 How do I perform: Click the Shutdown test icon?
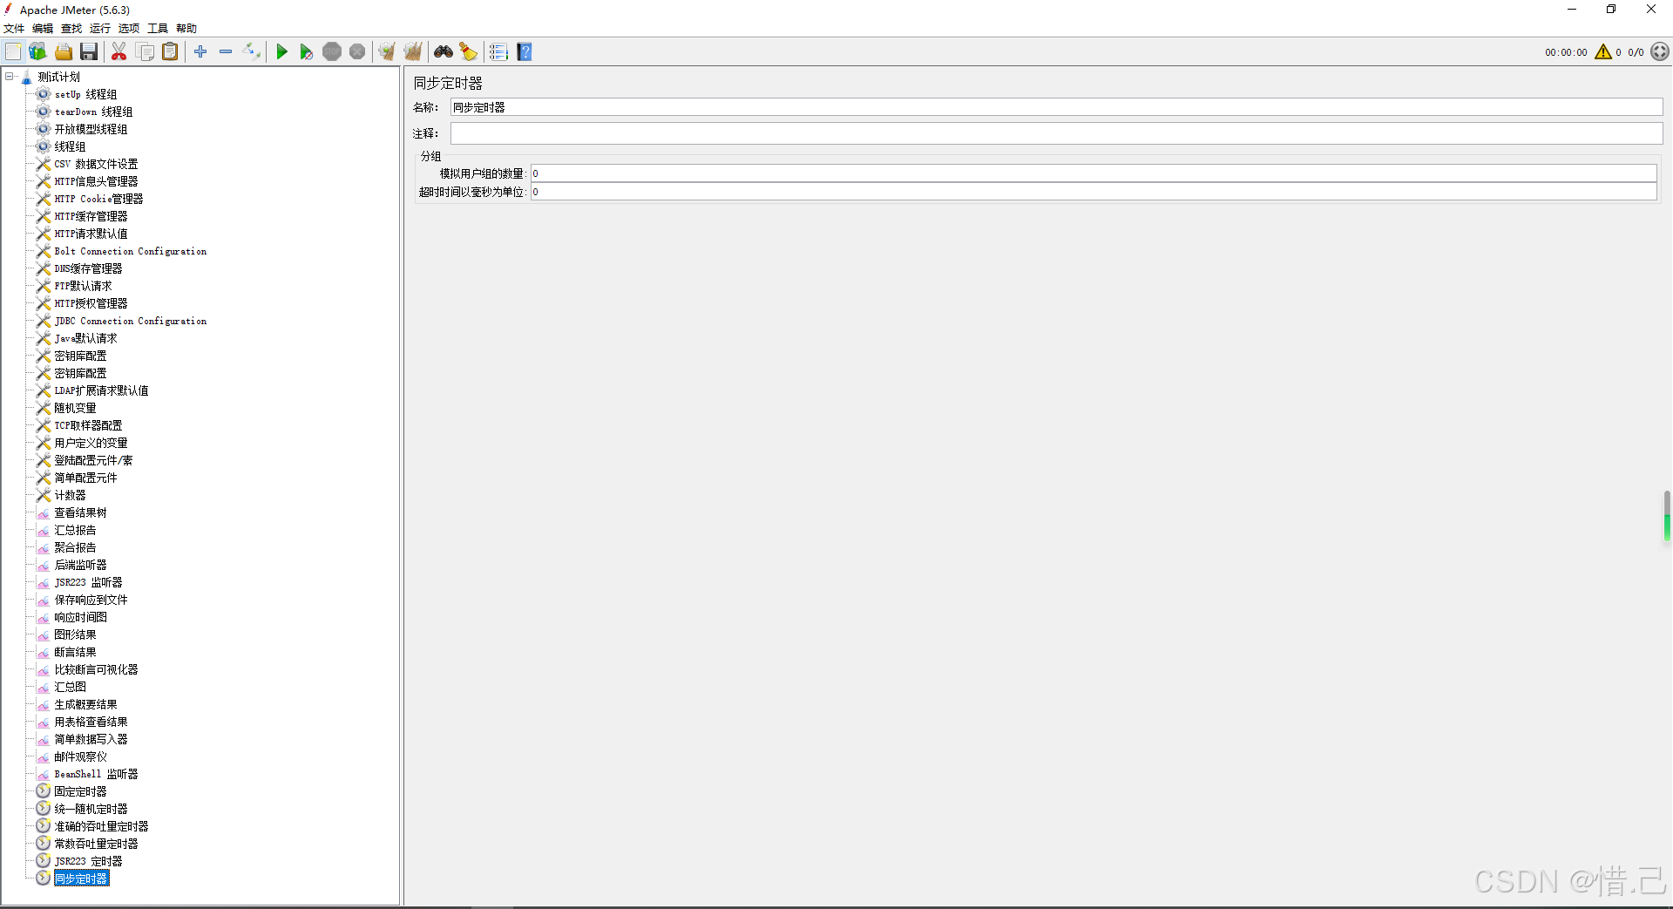357,52
